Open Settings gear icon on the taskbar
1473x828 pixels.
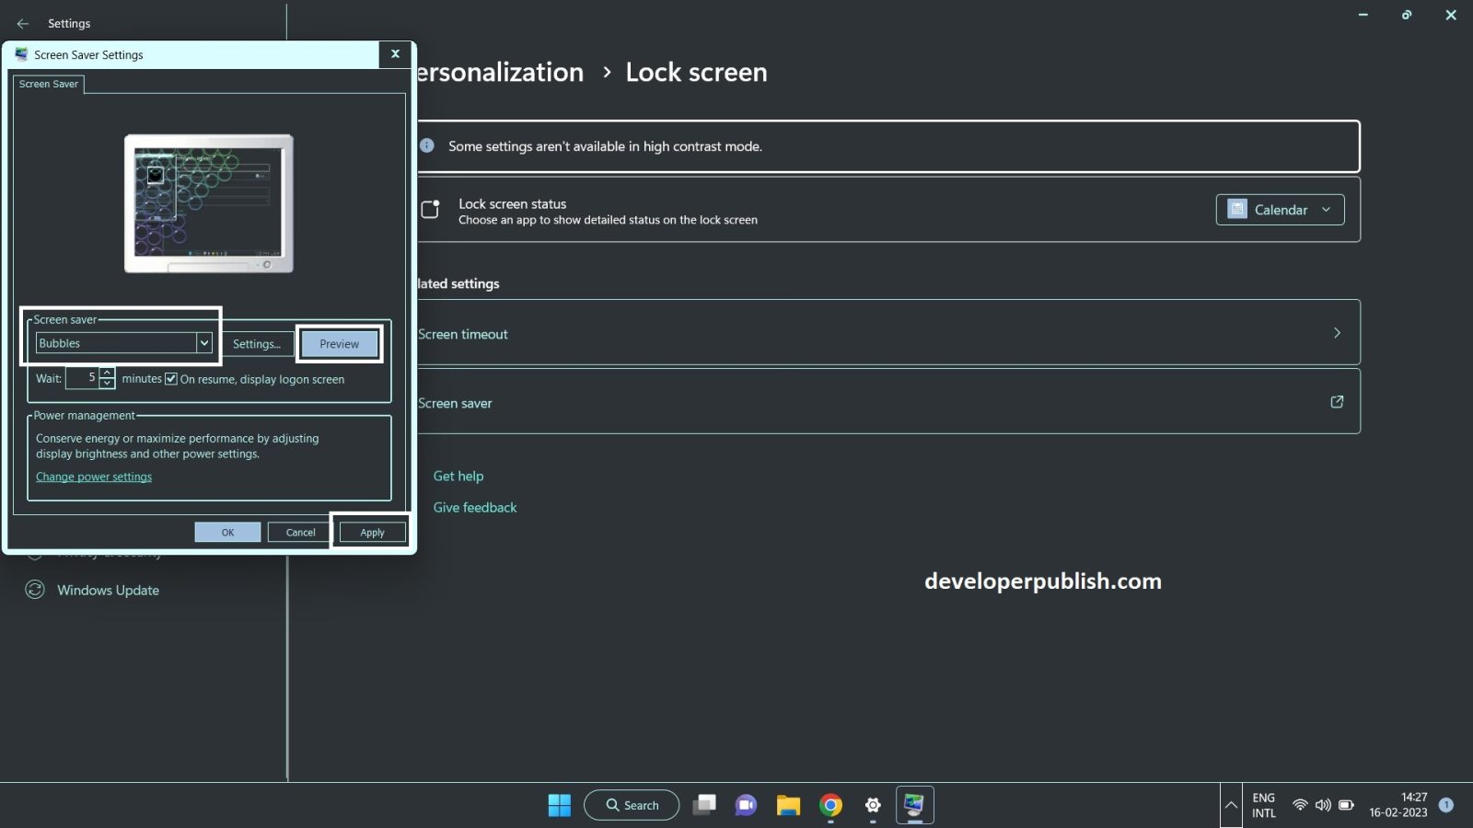coord(872,805)
